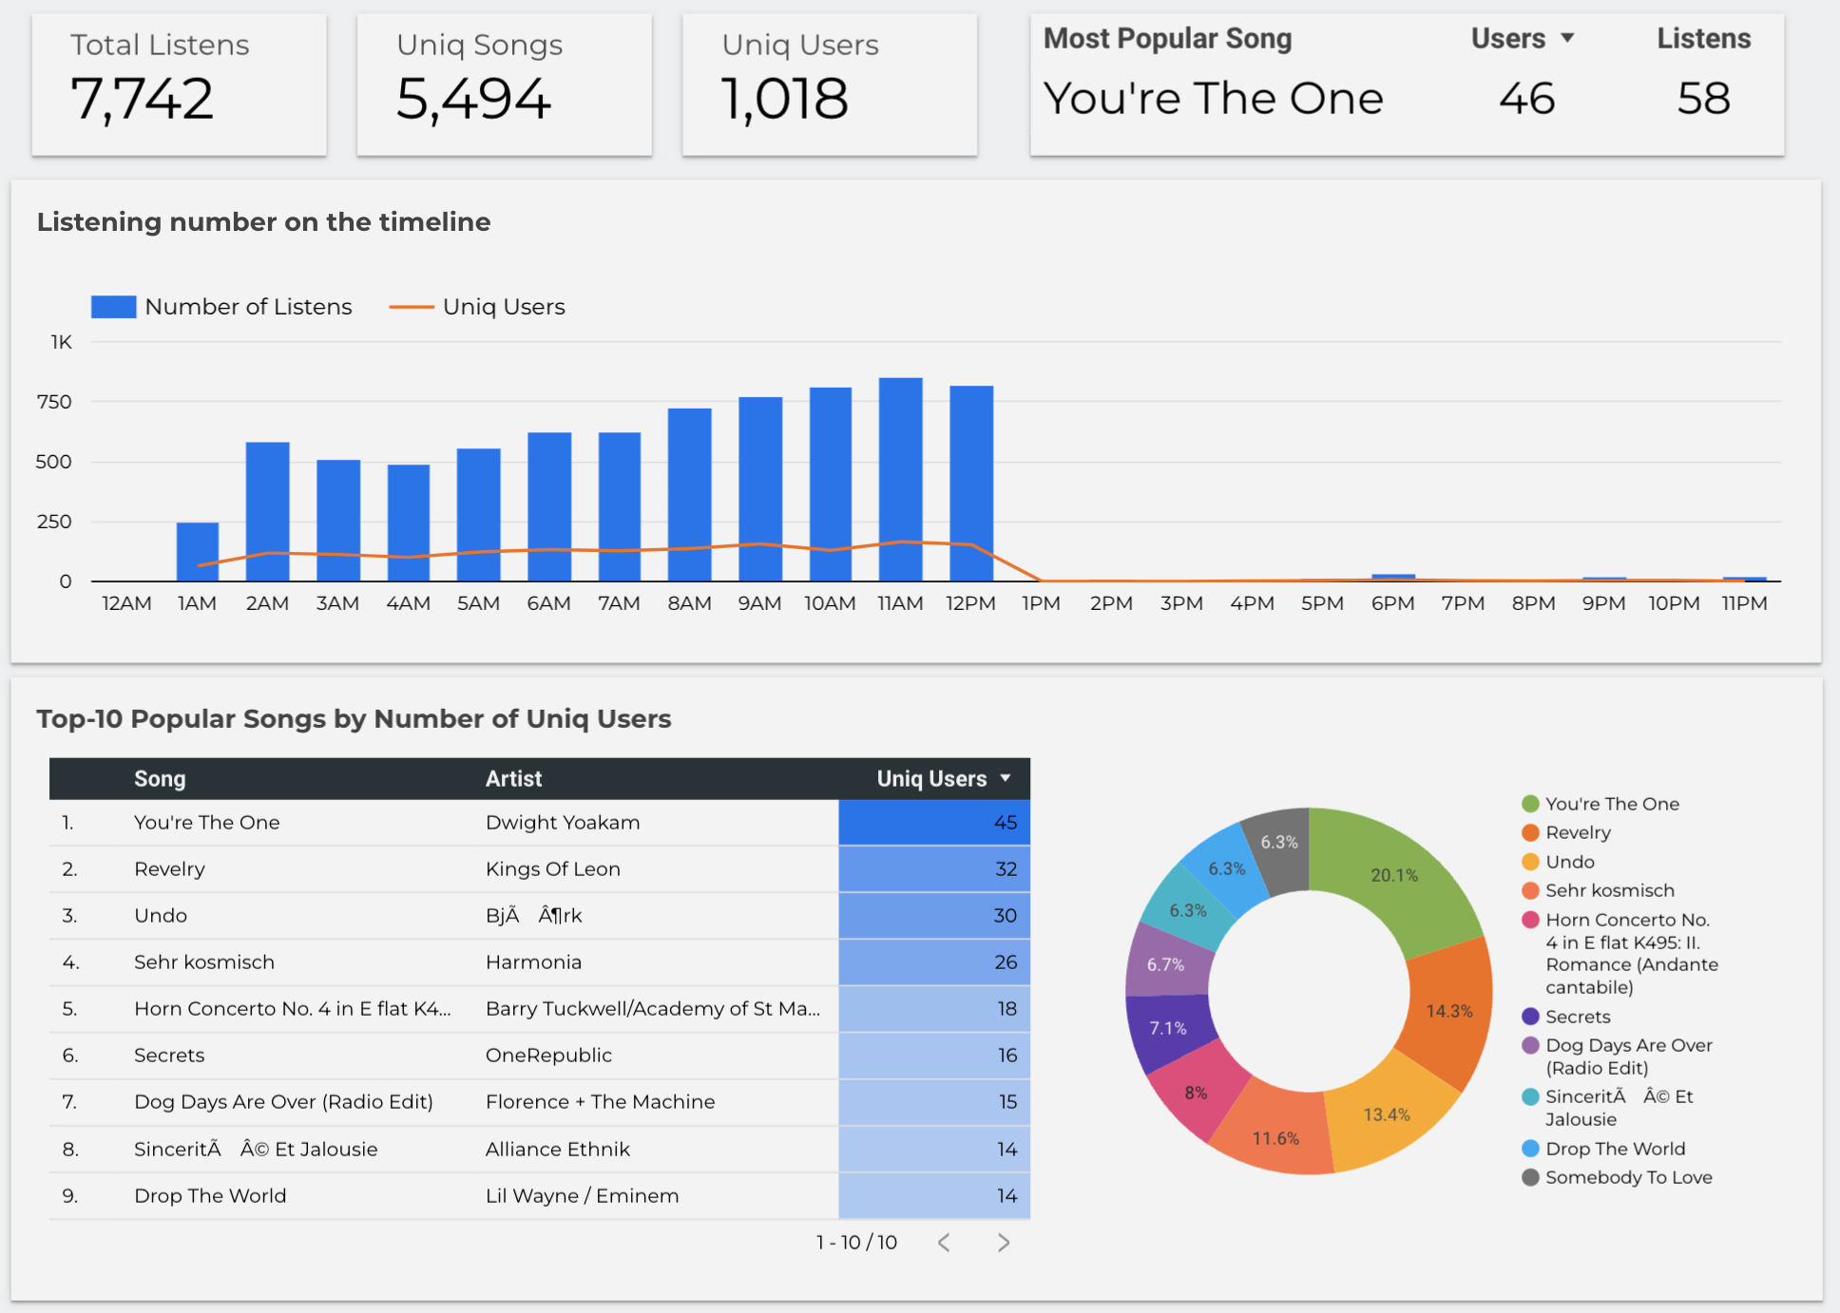This screenshot has height=1313, width=1840.
Task: Click the Song column header
Action: tap(160, 778)
